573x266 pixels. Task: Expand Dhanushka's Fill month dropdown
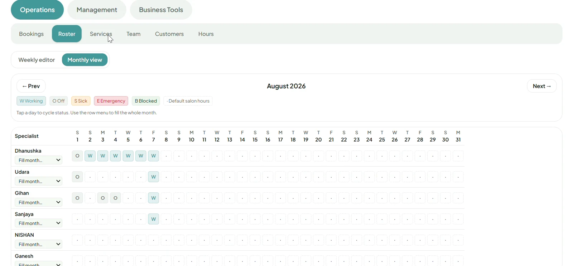[39, 160]
